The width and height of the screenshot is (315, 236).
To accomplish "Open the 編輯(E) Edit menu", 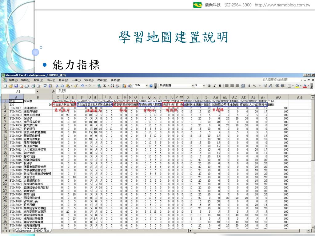I will pos(26,80).
